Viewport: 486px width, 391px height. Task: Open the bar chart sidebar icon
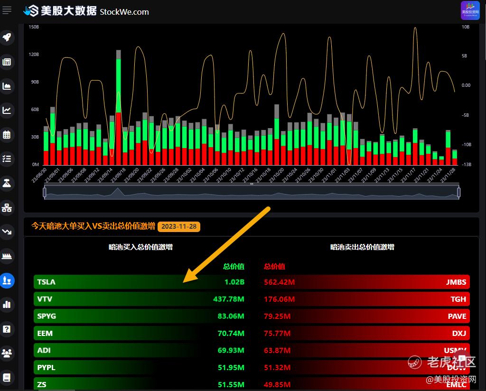click(x=7, y=305)
